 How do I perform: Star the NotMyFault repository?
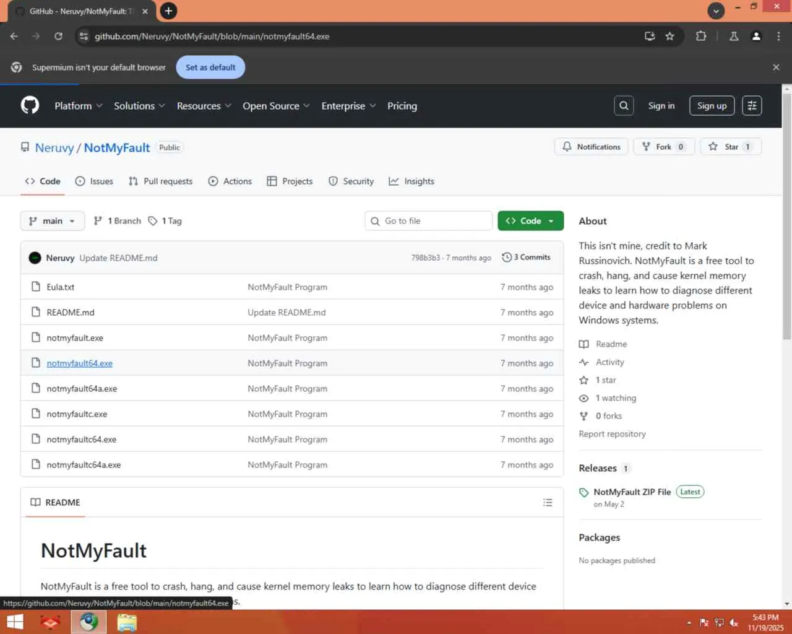(x=731, y=147)
